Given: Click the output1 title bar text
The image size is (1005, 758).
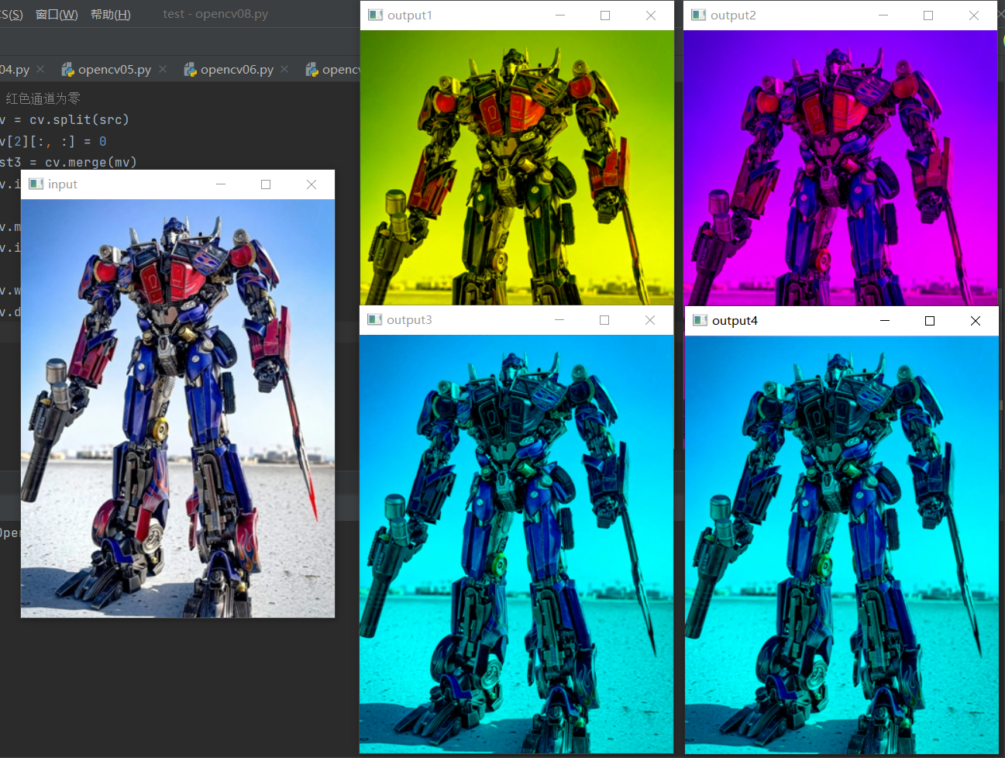Looking at the screenshot, I should coord(410,16).
